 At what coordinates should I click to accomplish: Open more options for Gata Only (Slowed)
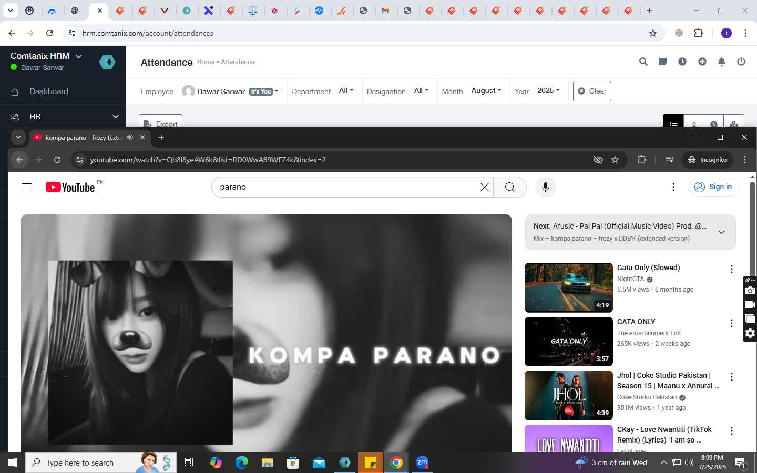click(x=731, y=269)
